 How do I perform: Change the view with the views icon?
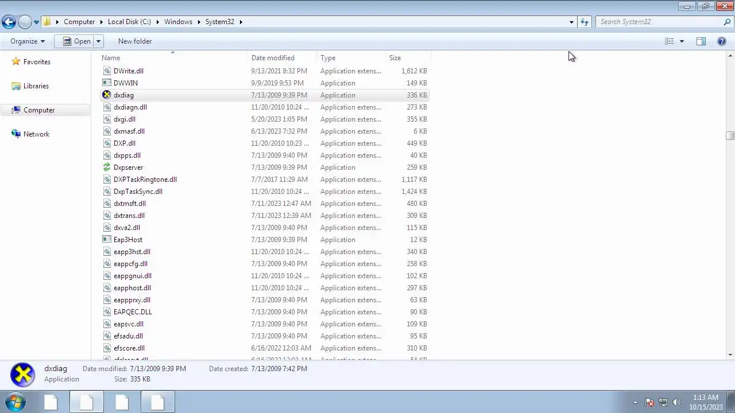point(669,41)
